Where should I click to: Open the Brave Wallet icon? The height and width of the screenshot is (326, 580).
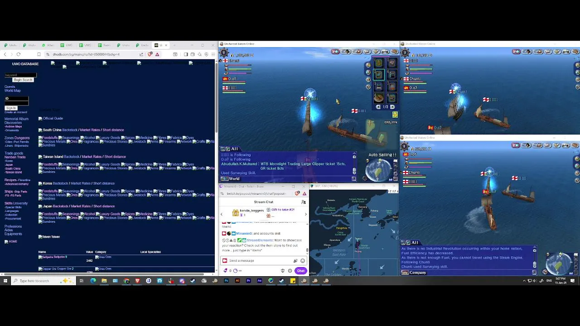tap(193, 54)
